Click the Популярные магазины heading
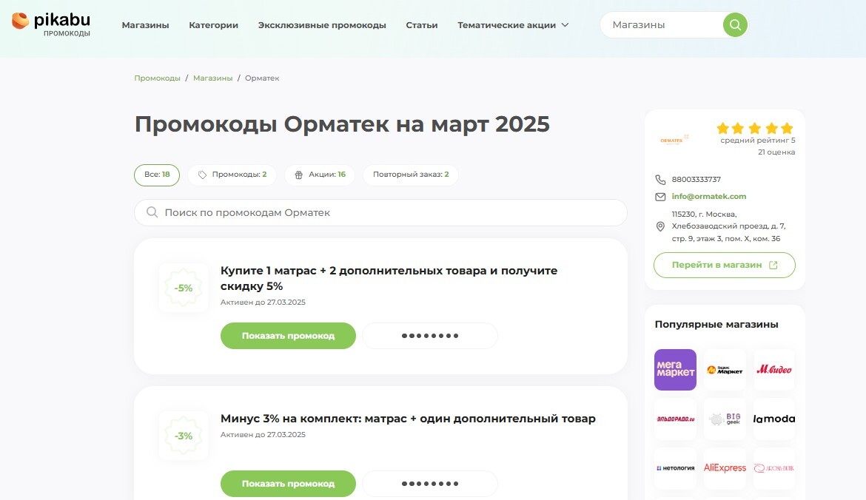 tap(716, 325)
